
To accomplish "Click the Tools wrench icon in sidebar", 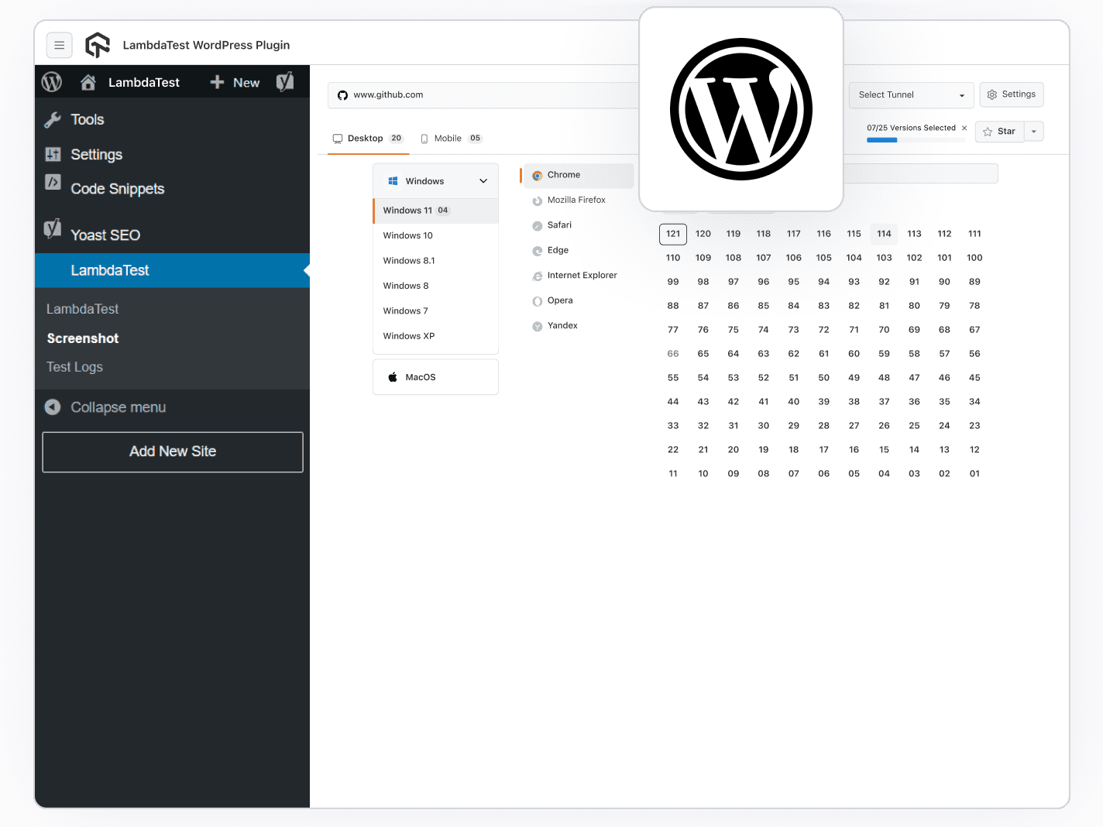I will 52,119.
